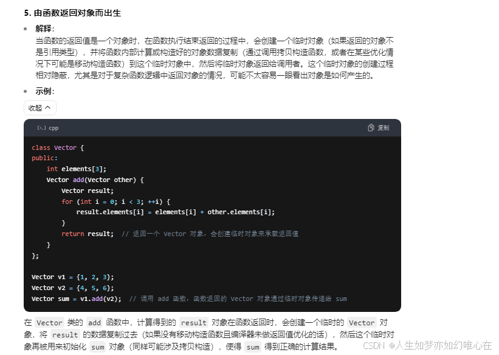
Task: Click the '示例:' bullet label
Action: click(45, 91)
